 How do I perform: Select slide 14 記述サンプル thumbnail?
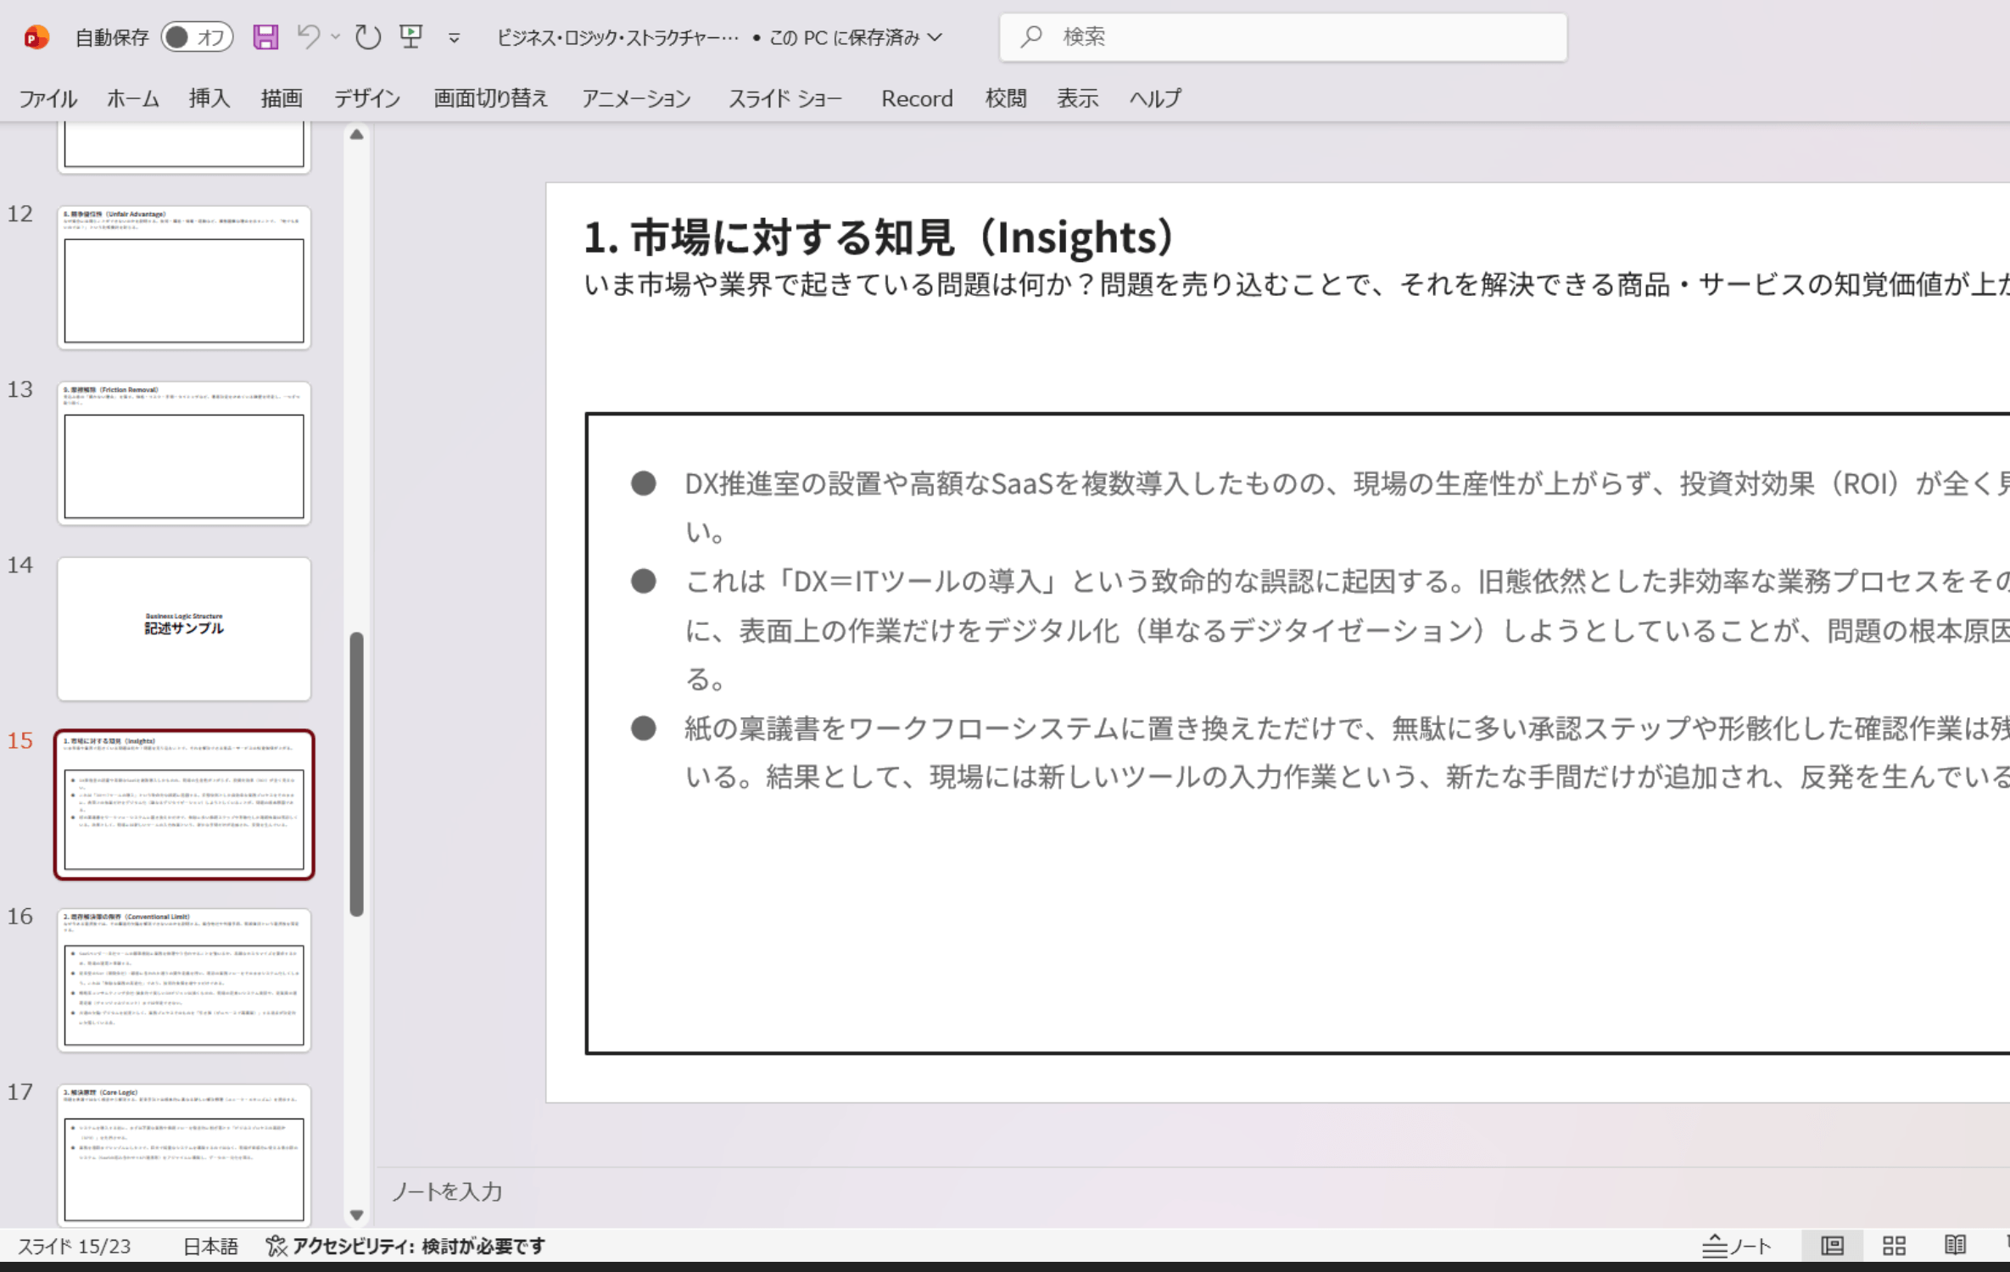(184, 628)
